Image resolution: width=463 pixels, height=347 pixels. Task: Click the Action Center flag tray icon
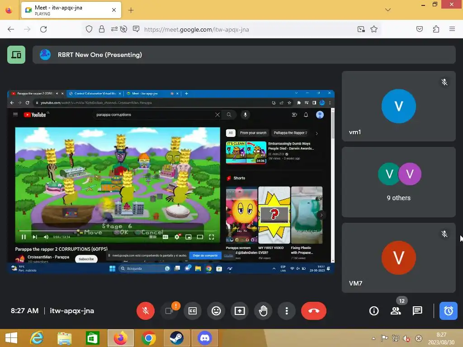pyautogui.click(x=384, y=338)
